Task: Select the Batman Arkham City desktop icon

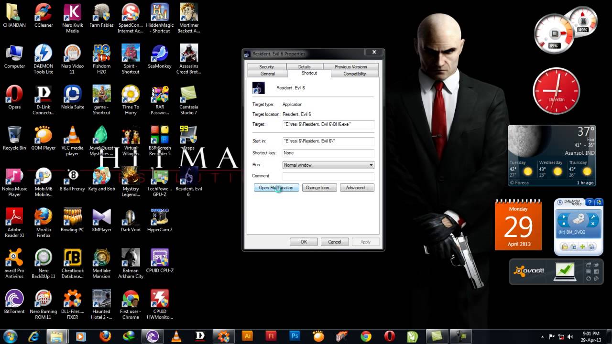Action: pyautogui.click(x=131, y=264)
